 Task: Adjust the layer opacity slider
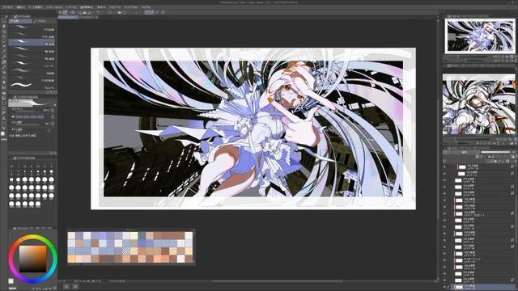coord(496,152)
